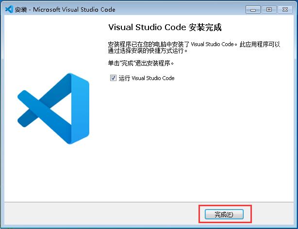Click the 完成(F) finish button

pyautogui.click(x=224, y=214)
